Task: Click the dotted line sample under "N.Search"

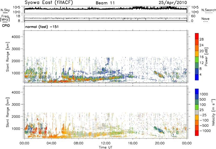Action: [x=209, y=13]
